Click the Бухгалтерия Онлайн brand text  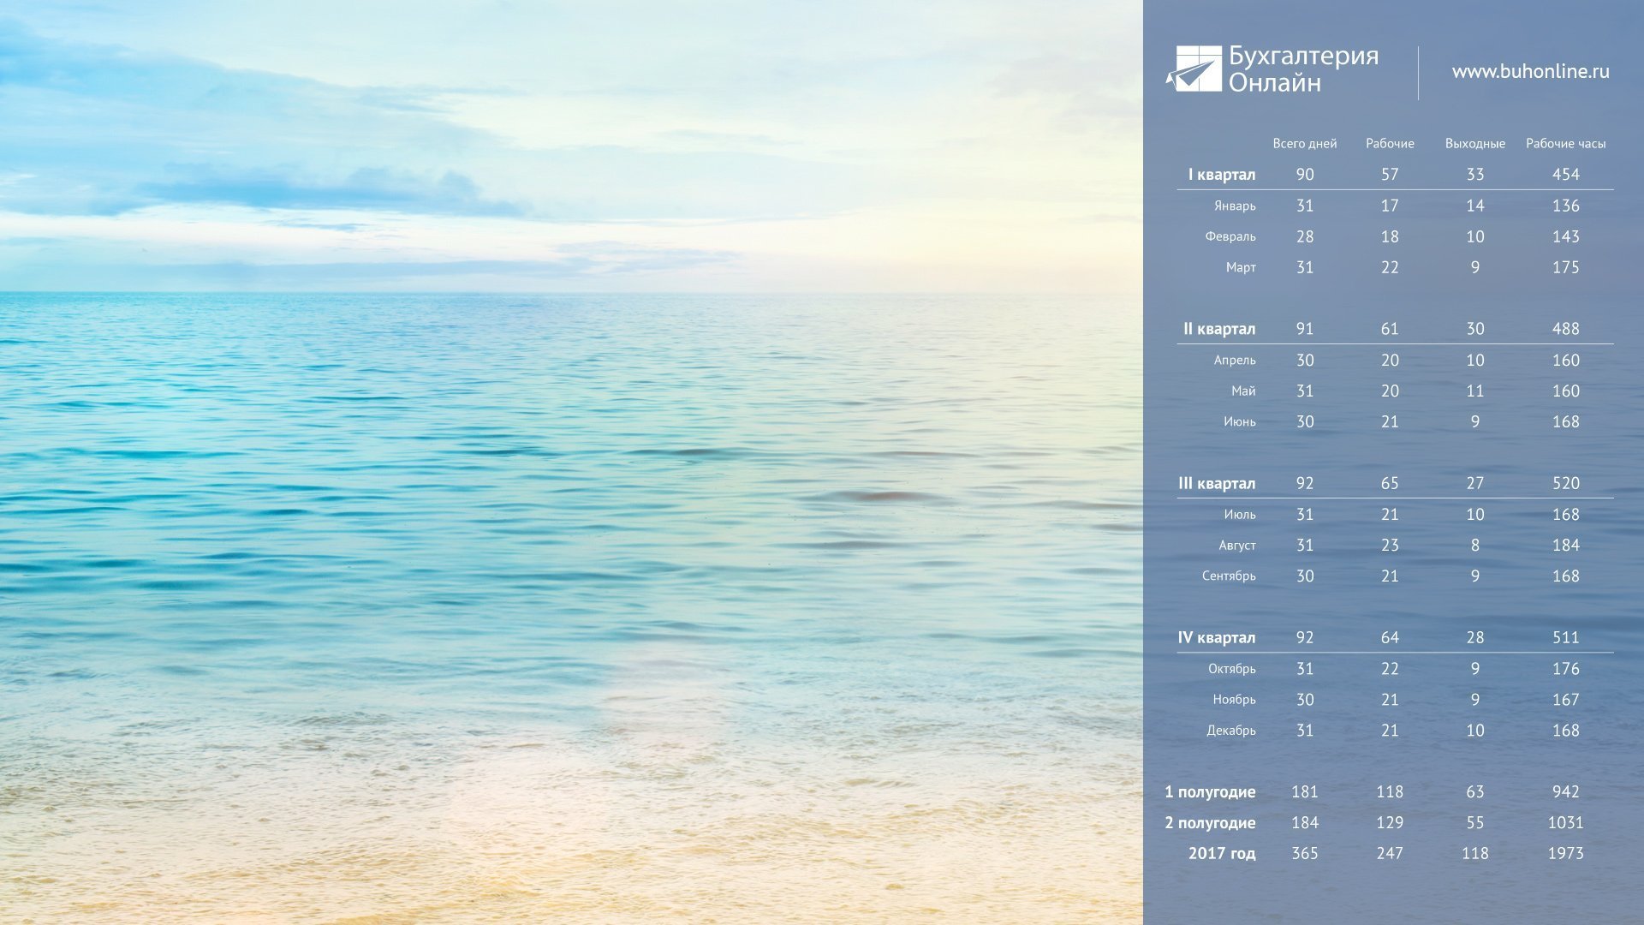click(1303, 69)
